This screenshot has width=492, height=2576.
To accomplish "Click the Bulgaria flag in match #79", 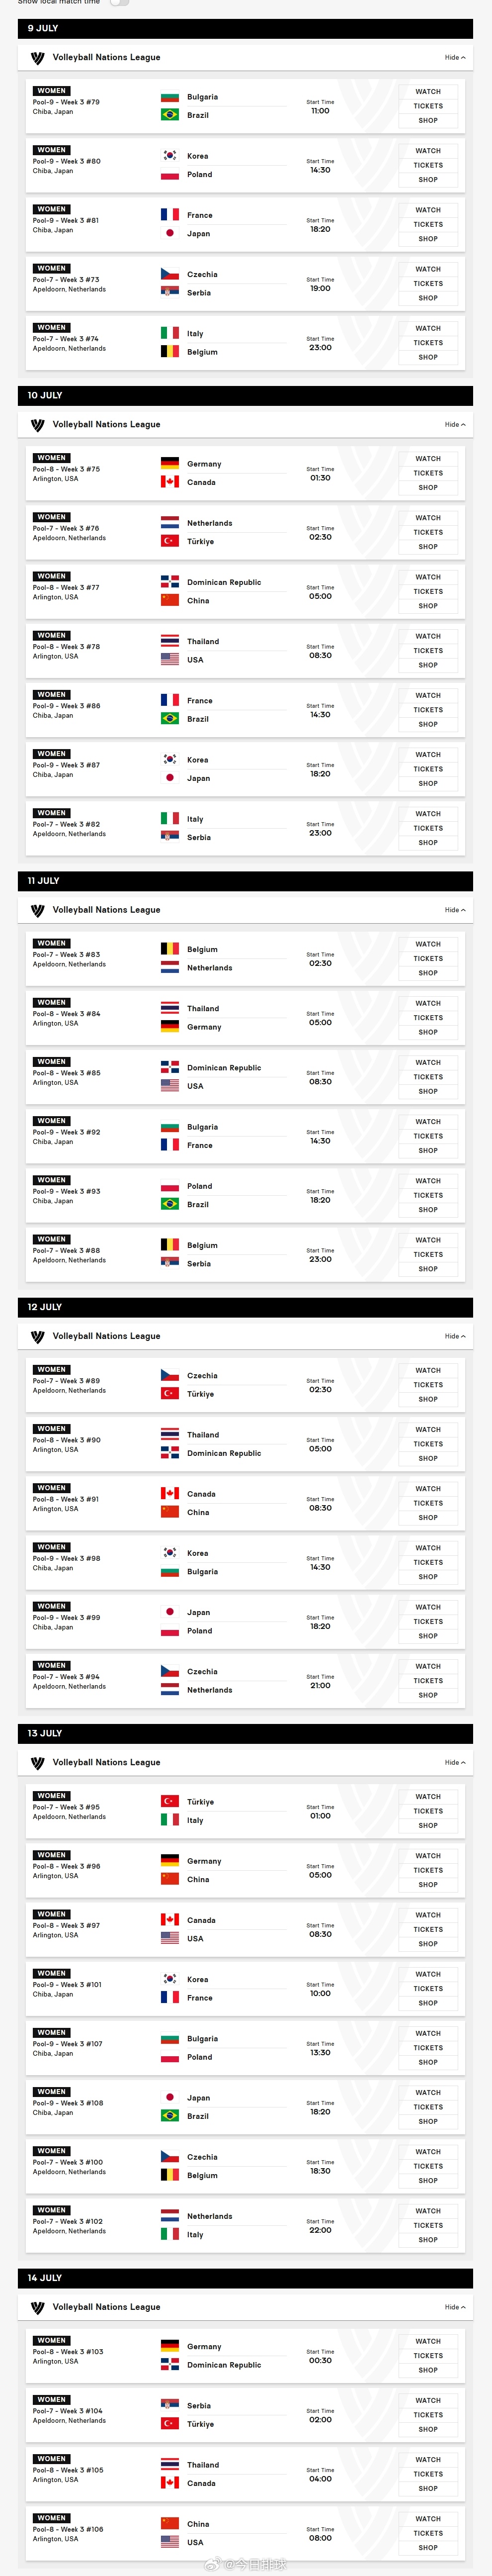I will click(170, 97).
